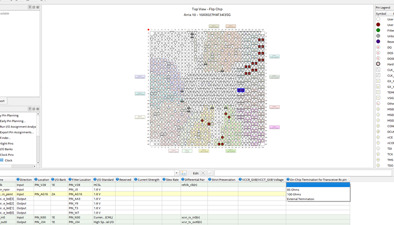Image resolution: width=394 pixels, height=225 pixels.
Task: Open Export Pin Assignments task
Action: click(17, 132)
